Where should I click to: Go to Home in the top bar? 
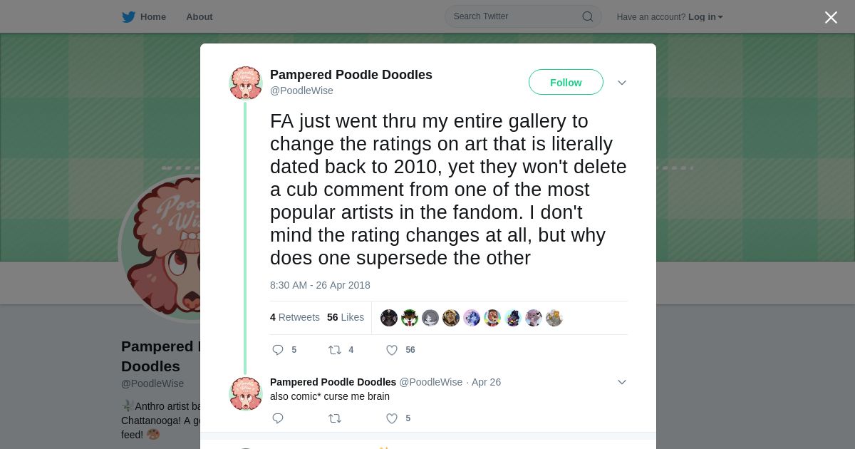tap(153, 17)
